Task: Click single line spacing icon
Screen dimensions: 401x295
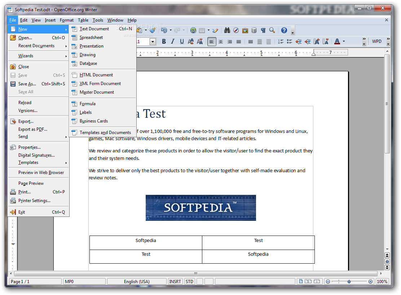Action: 251,41
